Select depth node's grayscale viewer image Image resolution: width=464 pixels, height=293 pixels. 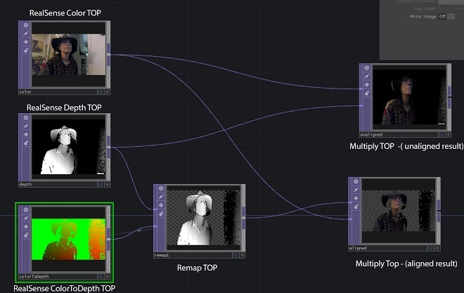[x=69, y=147]
